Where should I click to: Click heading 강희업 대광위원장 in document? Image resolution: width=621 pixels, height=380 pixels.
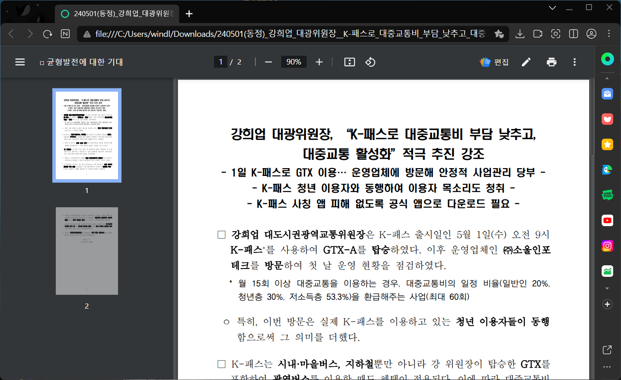282,134
